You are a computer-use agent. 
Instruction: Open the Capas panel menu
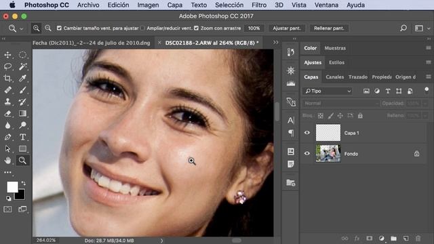point(429,77)
